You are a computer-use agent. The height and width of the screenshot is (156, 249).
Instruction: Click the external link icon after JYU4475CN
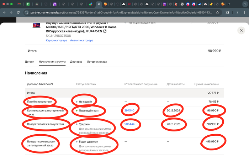105,31
